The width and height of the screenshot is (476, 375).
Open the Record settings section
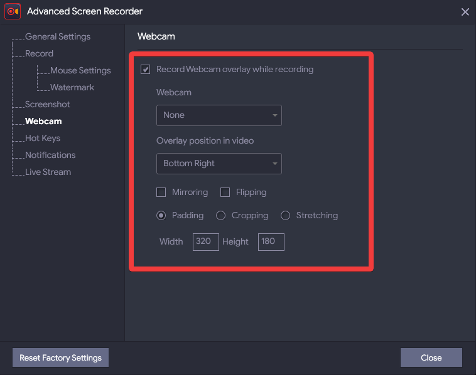click(x=39, y=53)
